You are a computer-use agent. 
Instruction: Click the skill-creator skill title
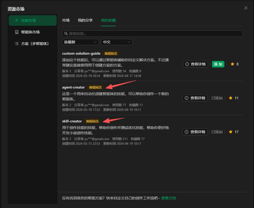tap(72, 121)
